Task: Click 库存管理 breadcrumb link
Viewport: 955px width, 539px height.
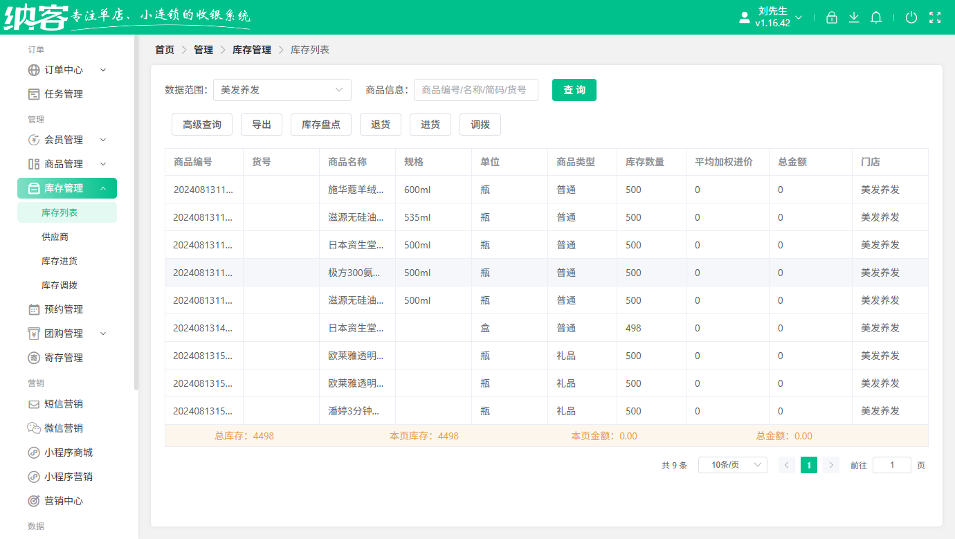Action: (252, 50)
